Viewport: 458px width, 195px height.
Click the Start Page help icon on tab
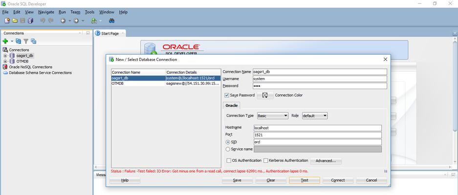coord(98,33)
